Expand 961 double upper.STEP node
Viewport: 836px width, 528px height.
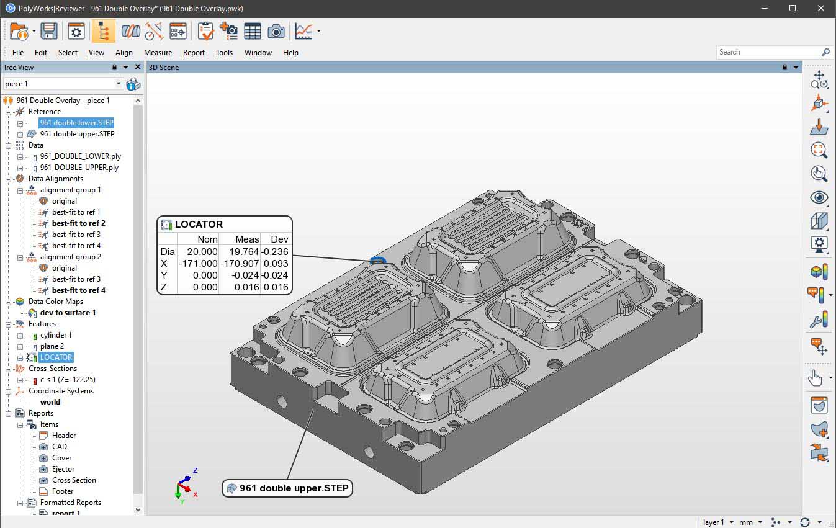pos(20,134)
